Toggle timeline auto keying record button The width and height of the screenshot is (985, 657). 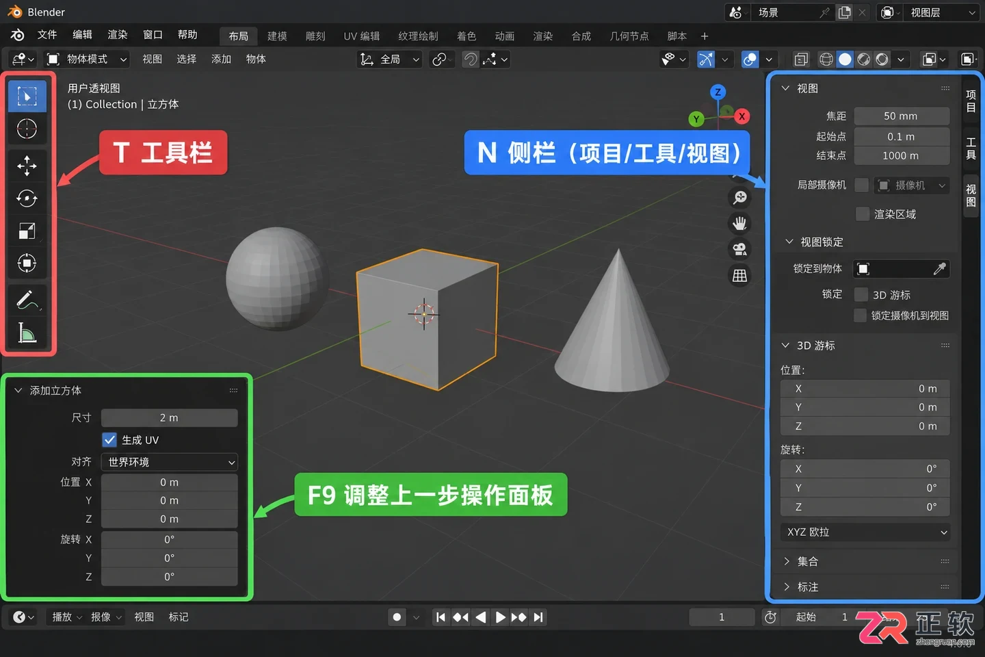[397, 617]
